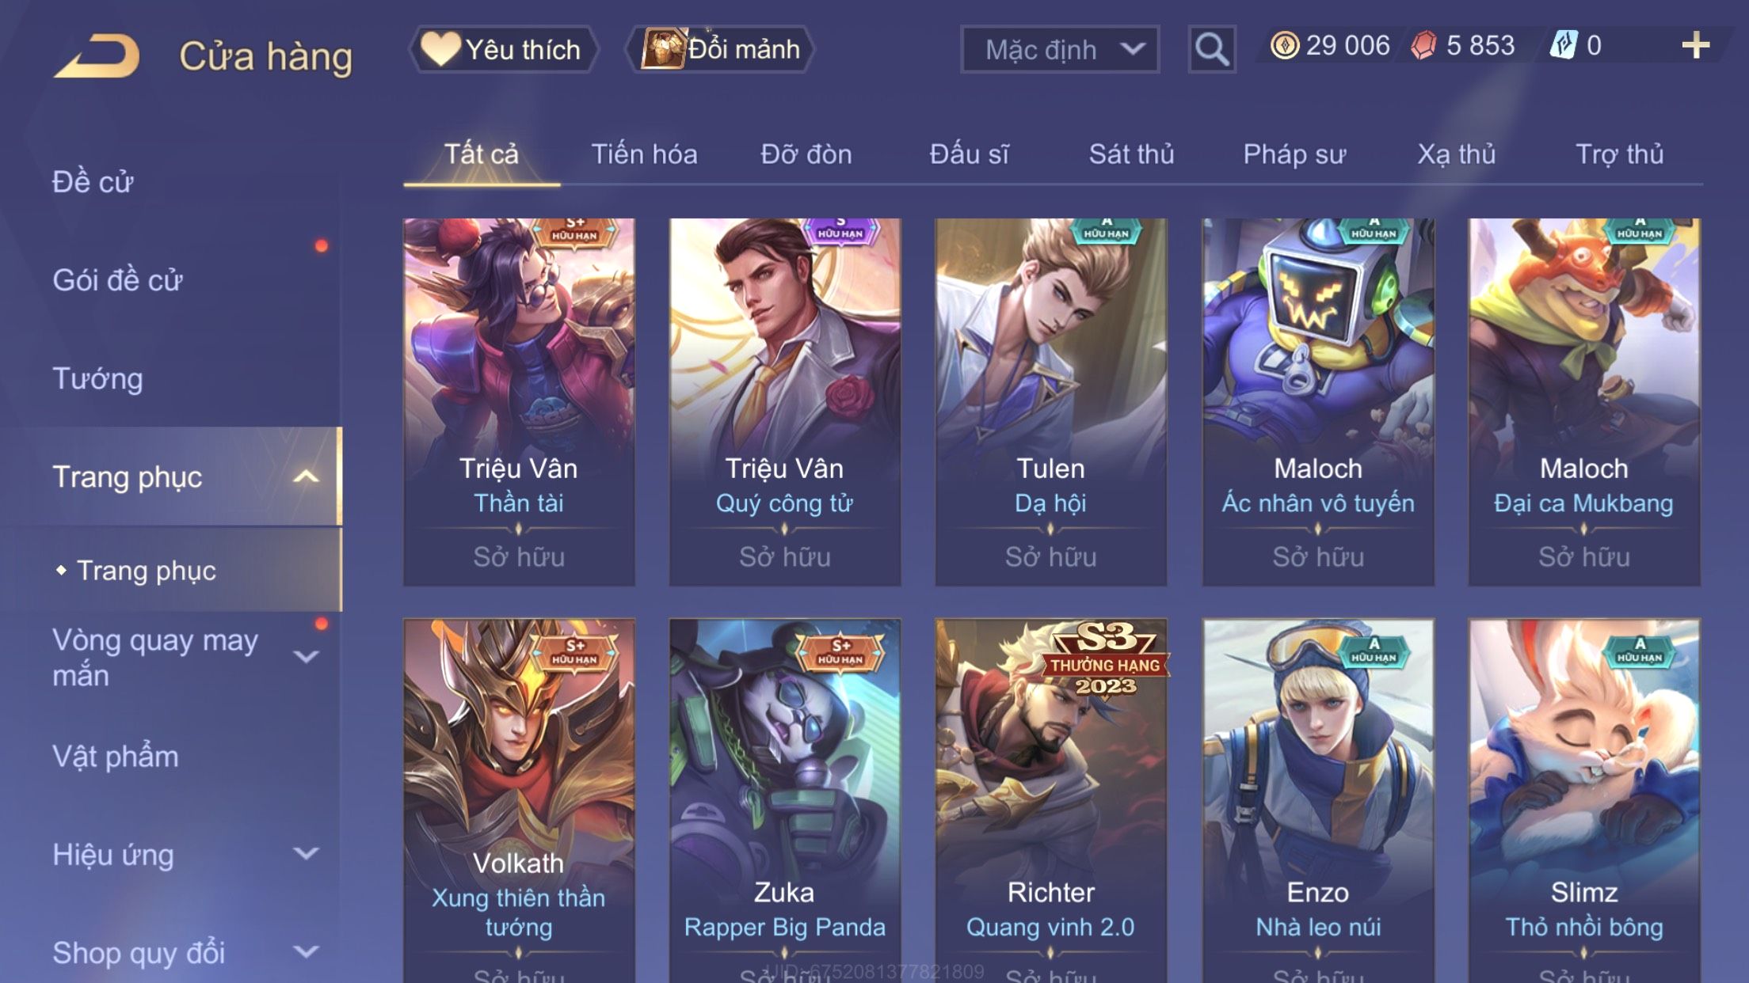Click the red ruby gem icon

coord(1423,45)
